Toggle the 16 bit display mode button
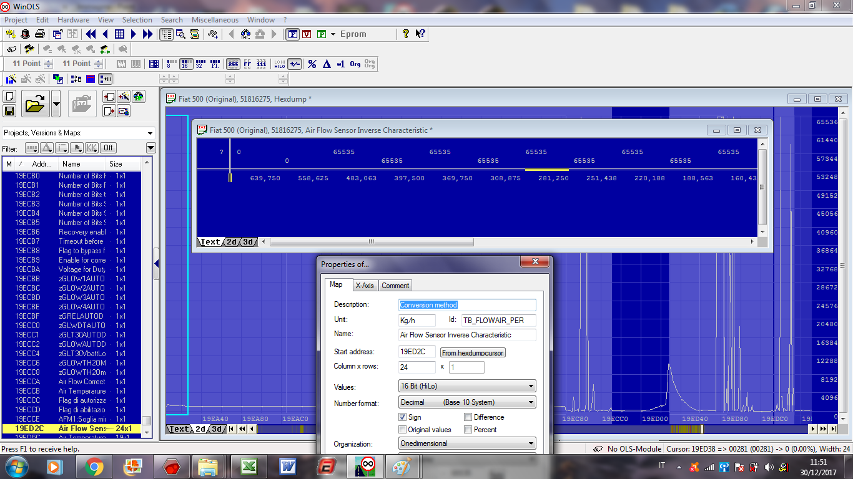The image size is (853, 479). click(x=186, y=64)
